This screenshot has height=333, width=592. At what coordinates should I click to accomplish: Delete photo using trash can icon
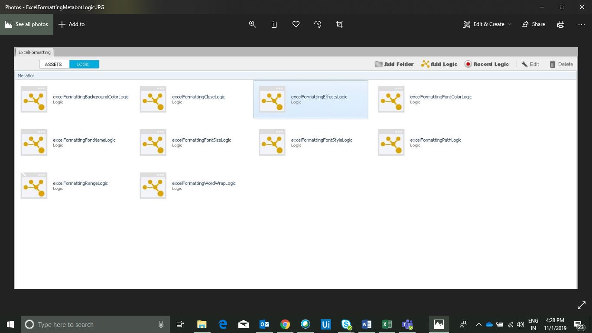coord(274,24)
